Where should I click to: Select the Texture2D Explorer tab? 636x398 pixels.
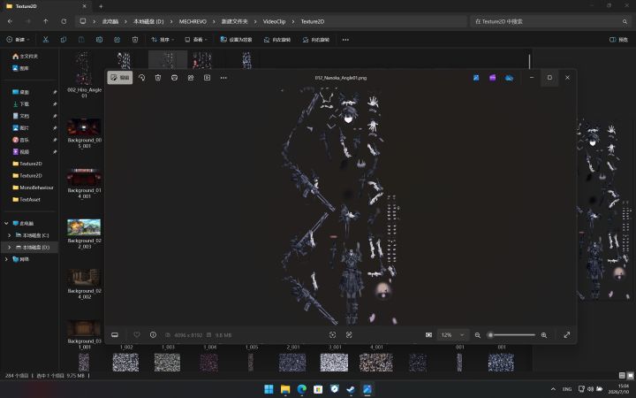click(x=45, y=6)
